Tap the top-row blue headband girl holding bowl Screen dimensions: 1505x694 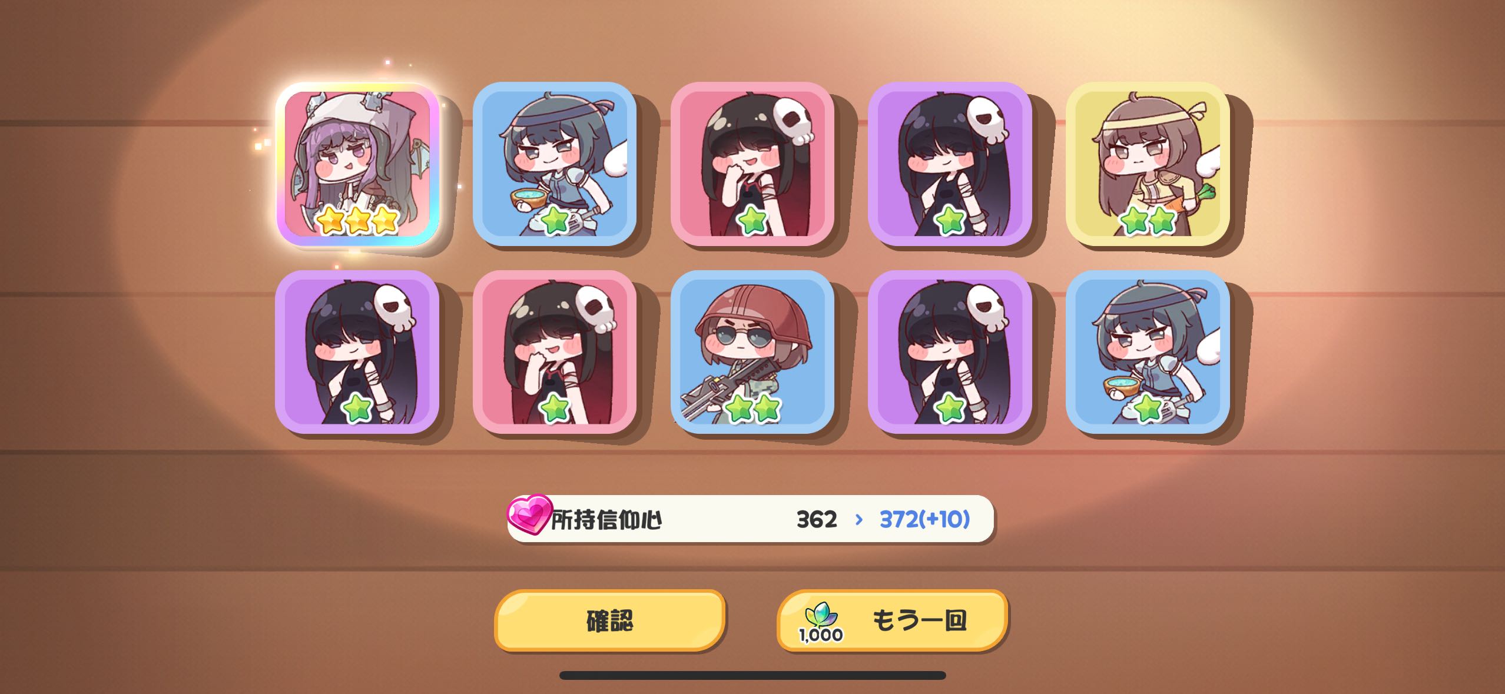pyautogui.click(x=555, y=164)
